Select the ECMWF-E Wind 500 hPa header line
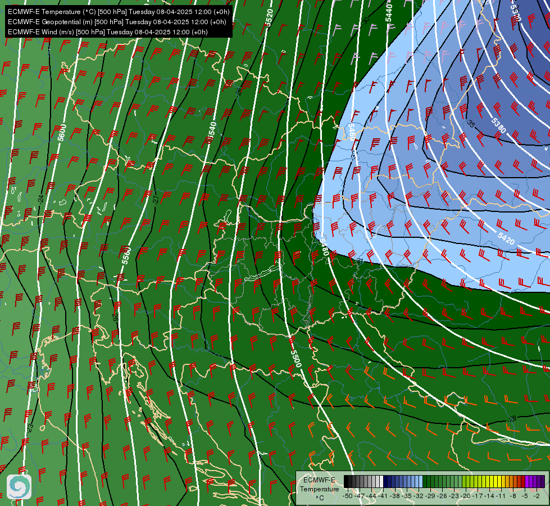This screenshot has width=550, height=506. click(x=108, y=32)
